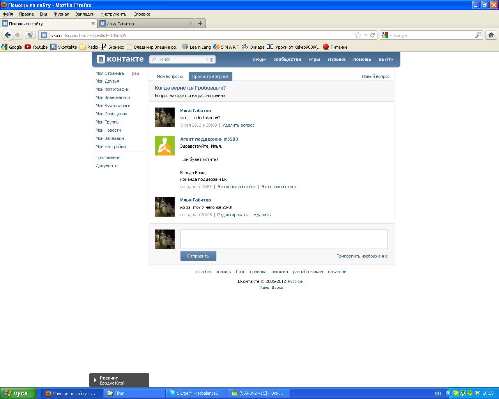This screenshot has width=499, height=399.
Task: Open the Правка menu
Action: (x=26, y=14)
